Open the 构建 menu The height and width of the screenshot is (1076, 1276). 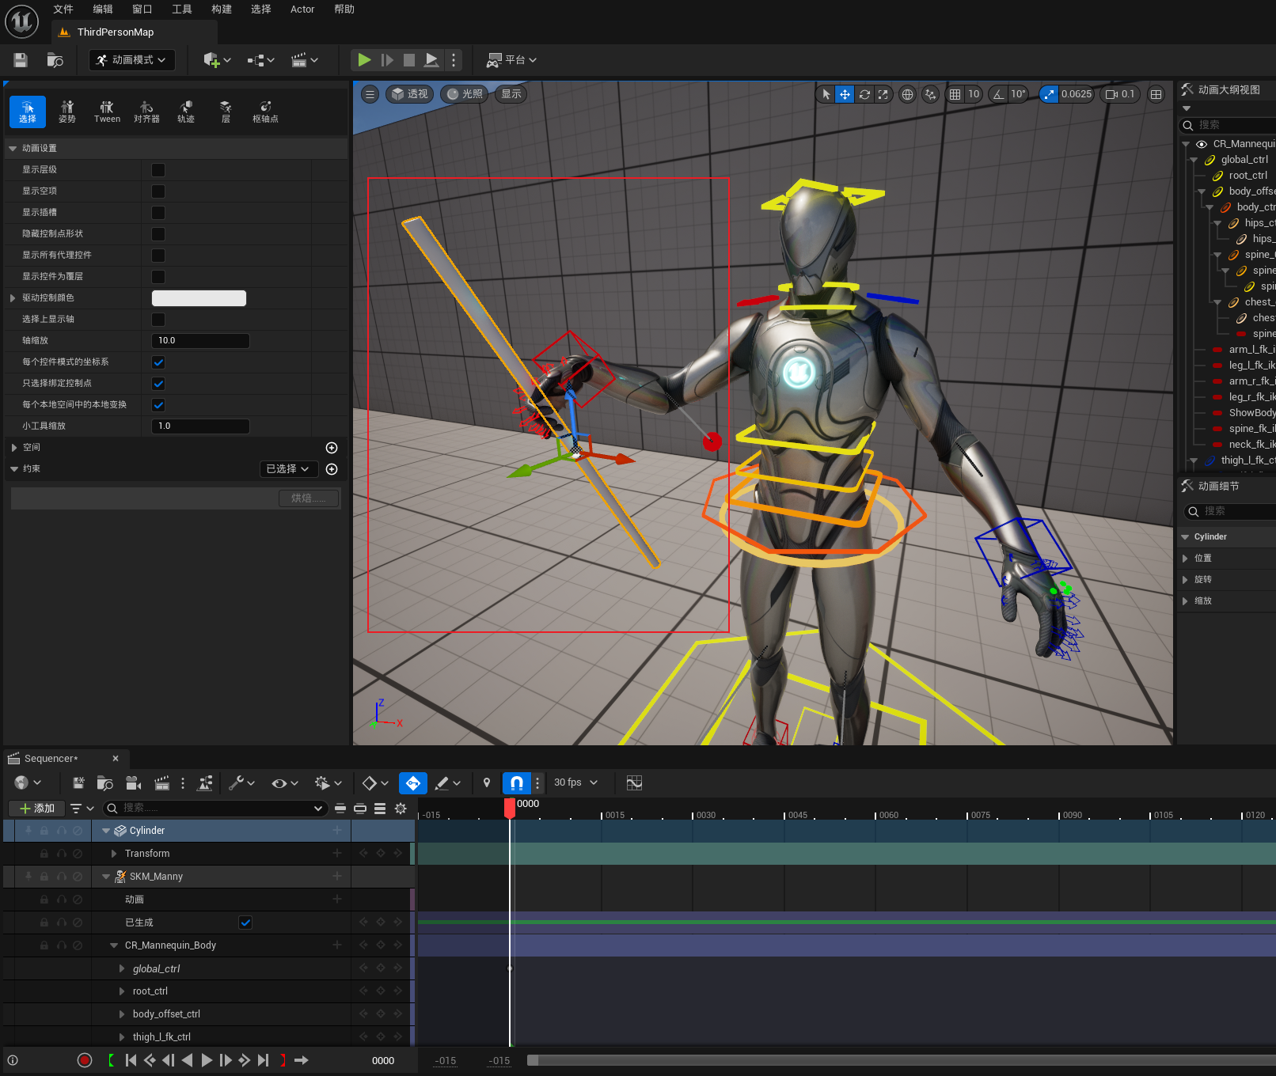pos(222,9)
